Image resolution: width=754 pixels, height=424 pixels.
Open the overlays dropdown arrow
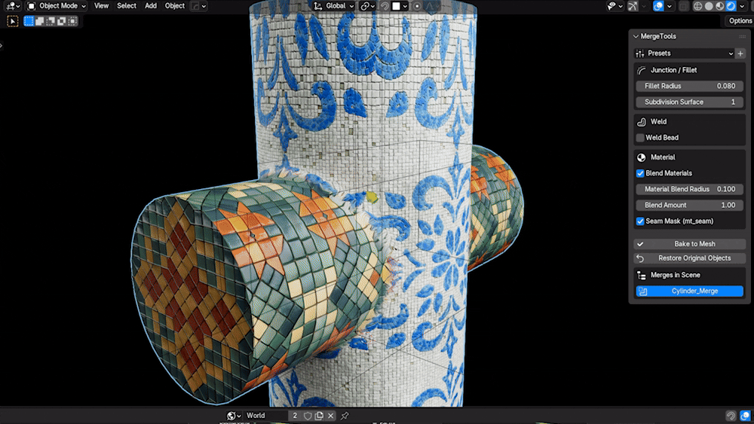coord(669,6)
